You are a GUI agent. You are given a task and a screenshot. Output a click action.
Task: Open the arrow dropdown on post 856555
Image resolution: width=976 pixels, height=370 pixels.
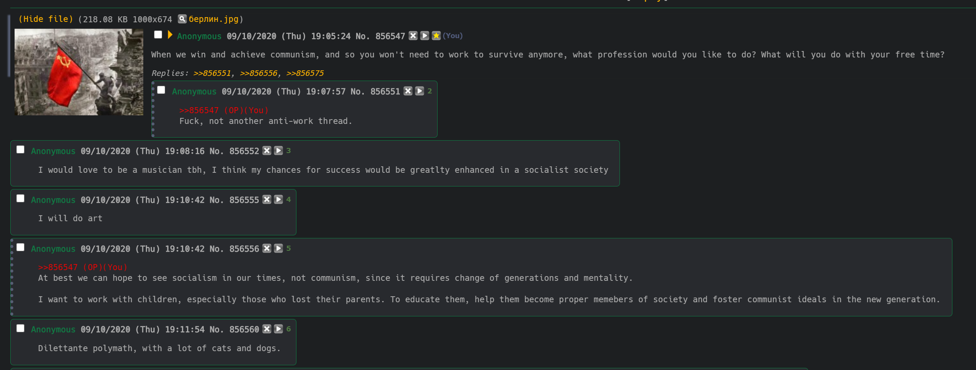click(x=278, y=199)
